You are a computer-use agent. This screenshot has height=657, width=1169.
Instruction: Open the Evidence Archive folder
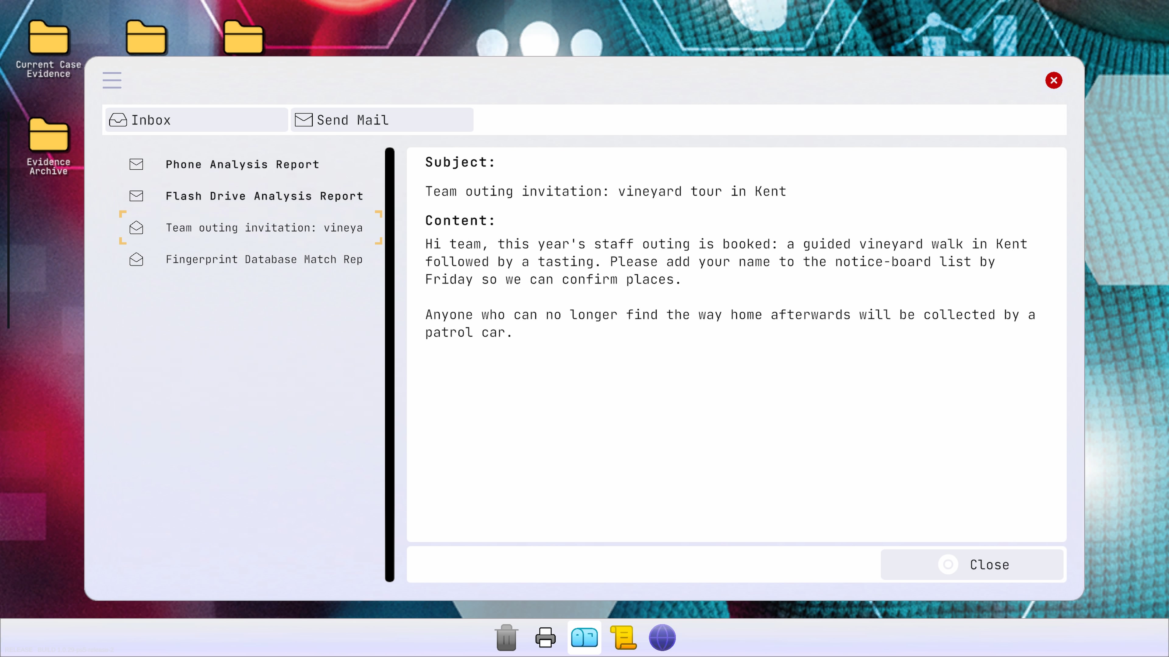49,146
